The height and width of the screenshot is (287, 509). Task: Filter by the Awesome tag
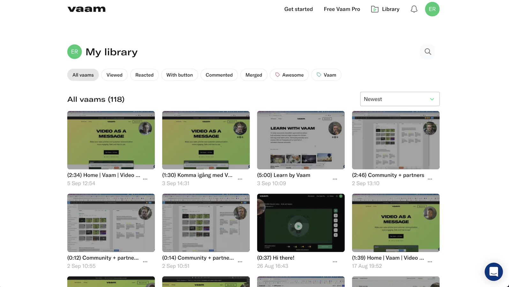coord(289,75)
